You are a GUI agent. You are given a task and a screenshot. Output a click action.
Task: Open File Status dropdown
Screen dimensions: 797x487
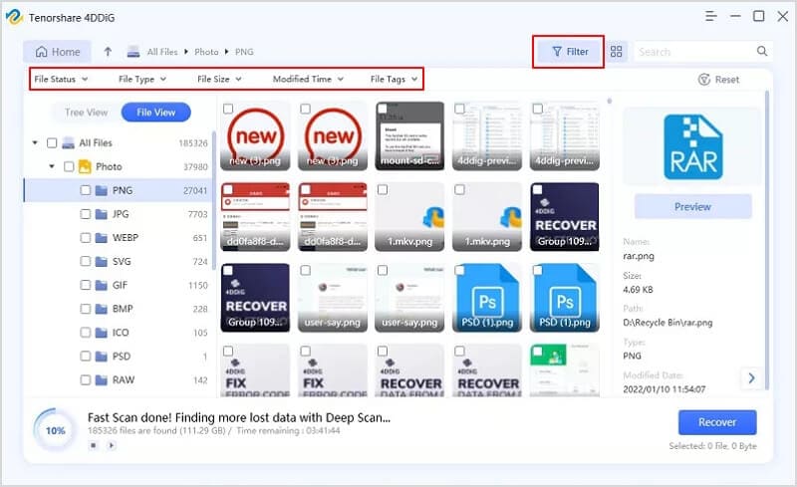(x=61, y=79)
